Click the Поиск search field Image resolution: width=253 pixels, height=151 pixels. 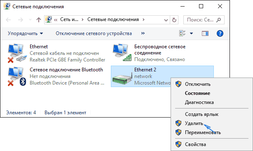click(x=204, y=20)
